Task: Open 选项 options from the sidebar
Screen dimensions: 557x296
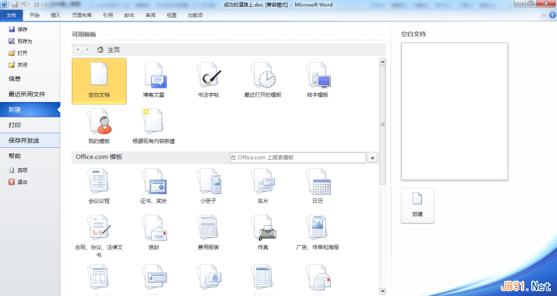Action: pyautogui.click(x=18, y=170)
